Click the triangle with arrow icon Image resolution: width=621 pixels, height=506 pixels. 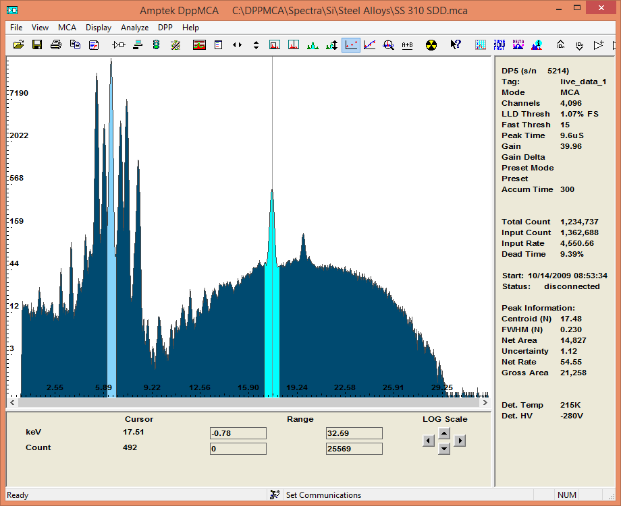pos(599,44)
